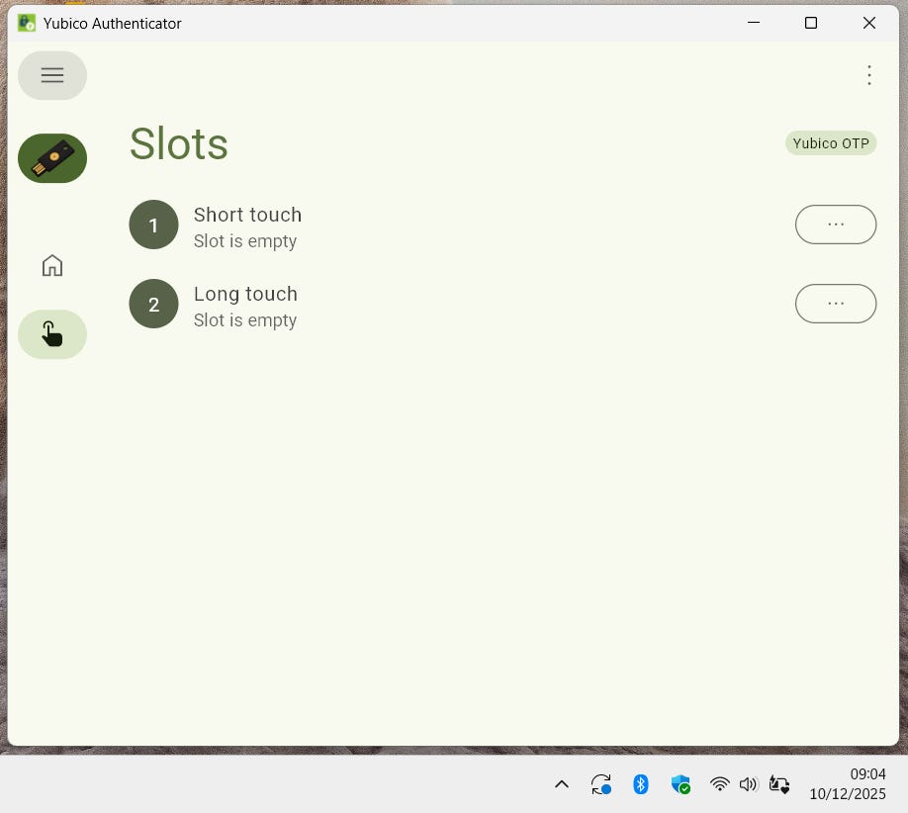
Task: Minimize the Yubico Authenticator window
Action: coord(754,23)
